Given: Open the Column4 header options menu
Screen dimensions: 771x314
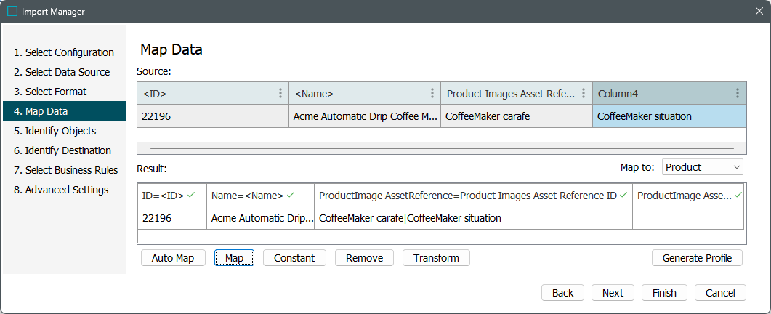Looking at the screenshot, I should pyautogui.click(x=737, y=94).
